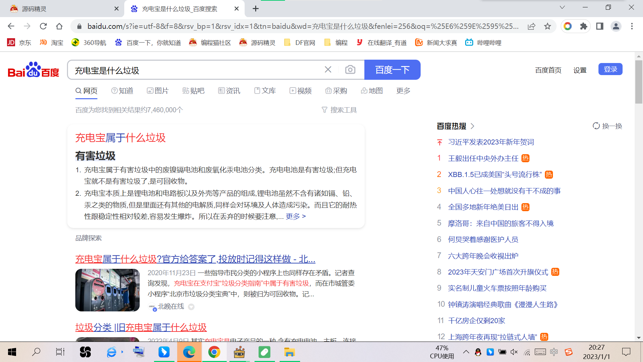
Task: Select the 知道 search tab
Action: point(122,91)
